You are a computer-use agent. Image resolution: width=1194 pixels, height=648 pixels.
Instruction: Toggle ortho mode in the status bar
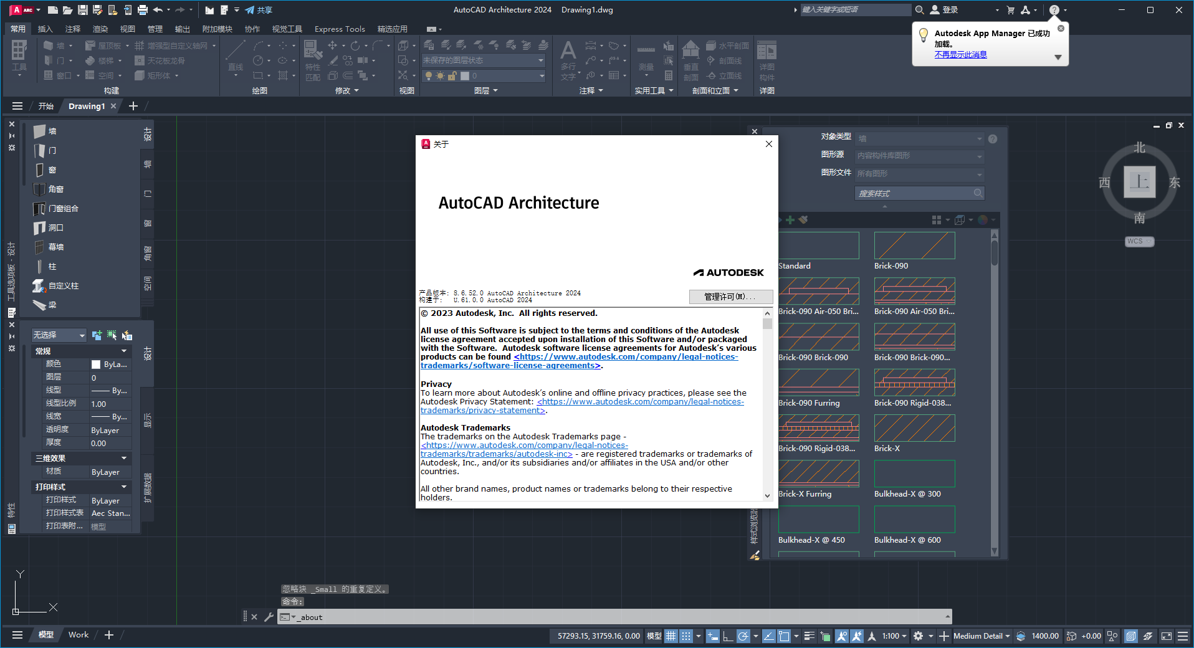click(727, 636)
